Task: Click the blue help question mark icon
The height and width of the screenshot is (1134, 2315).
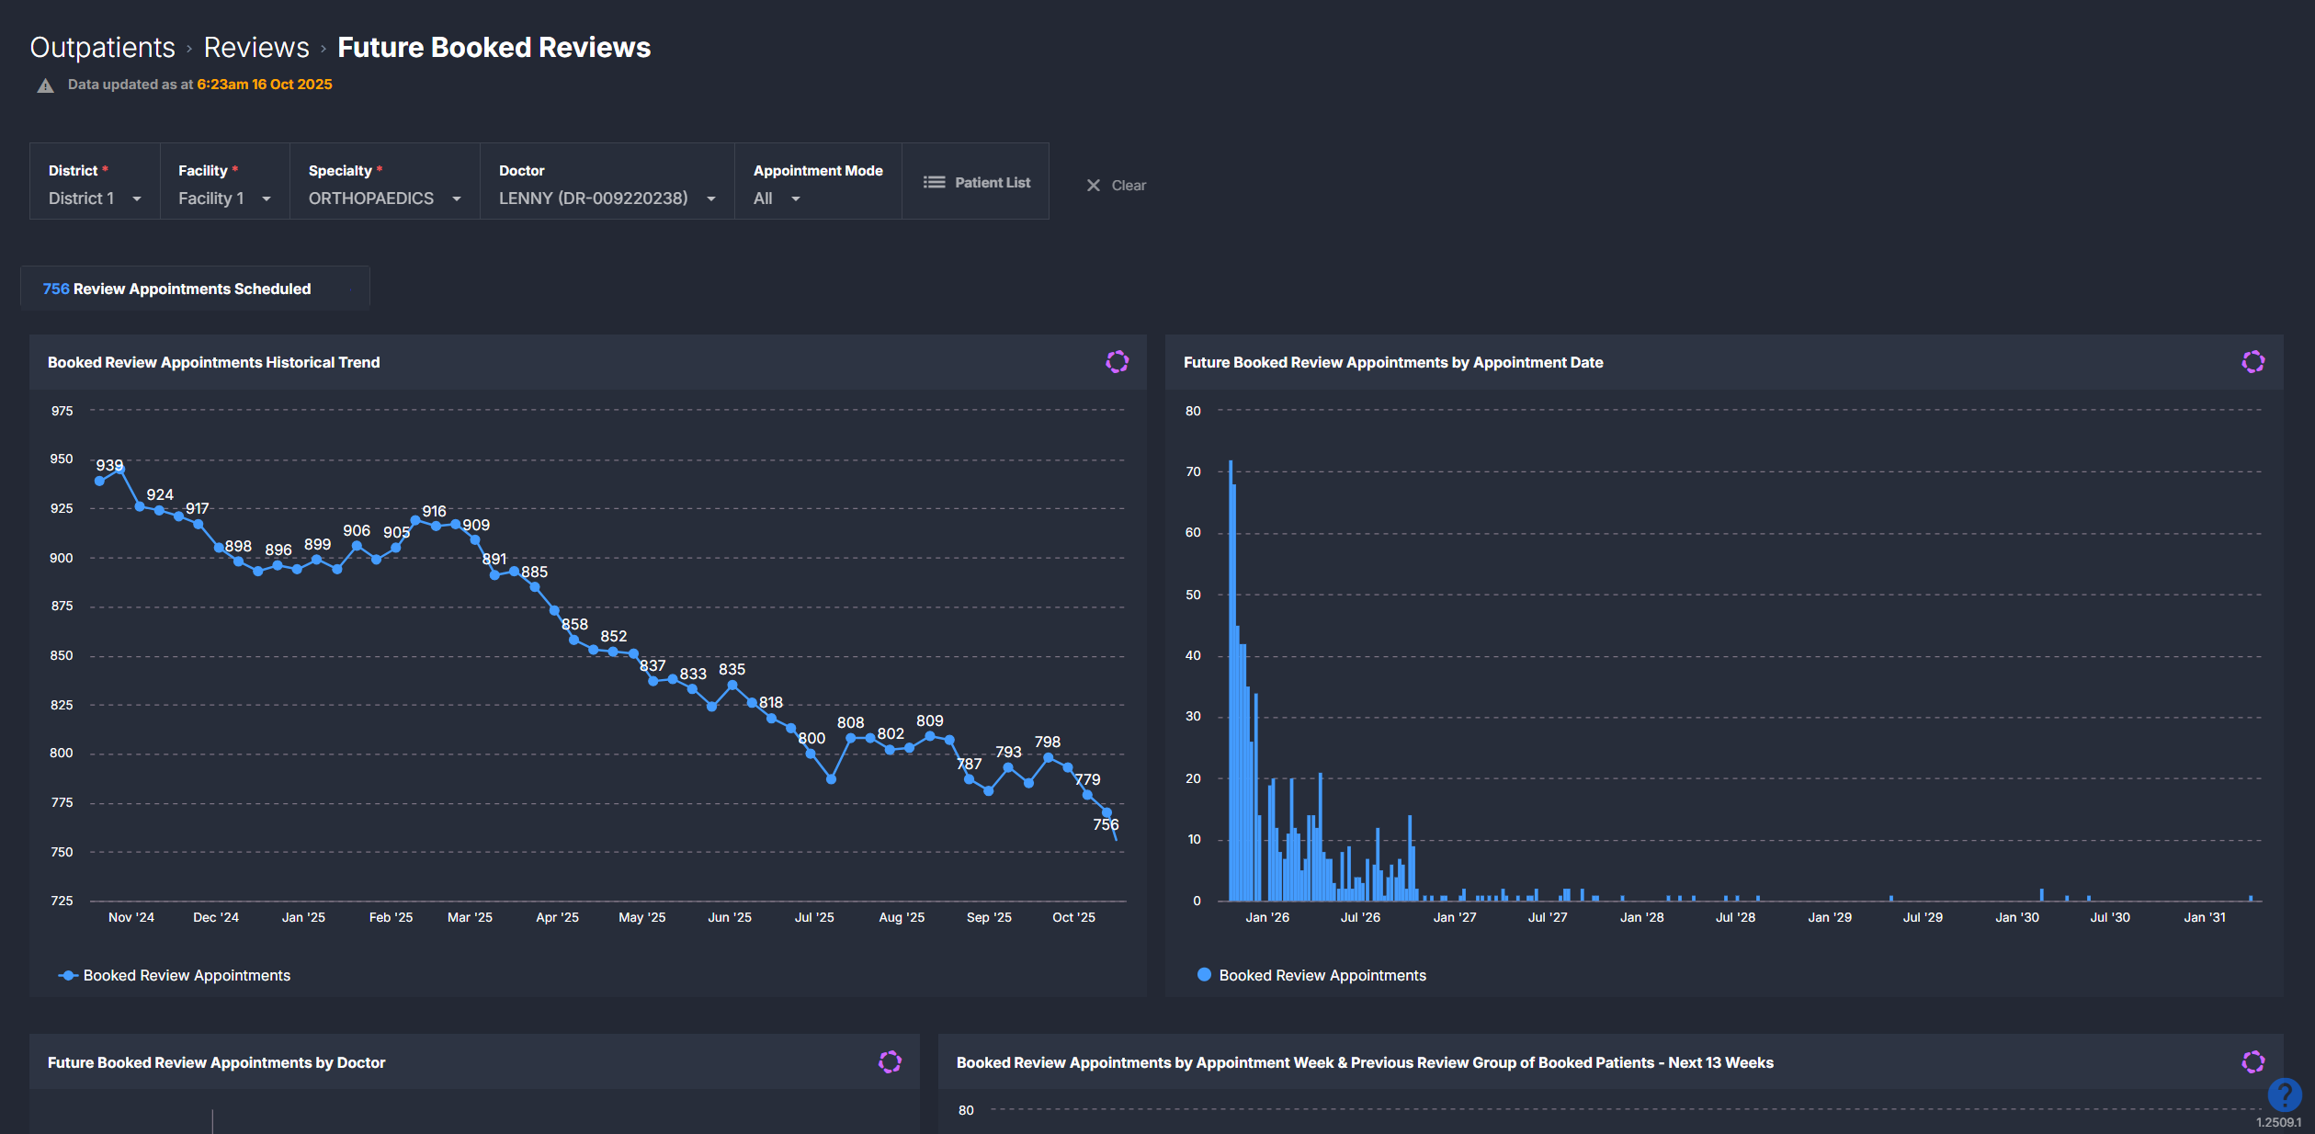Action: coord(2284,1094)
